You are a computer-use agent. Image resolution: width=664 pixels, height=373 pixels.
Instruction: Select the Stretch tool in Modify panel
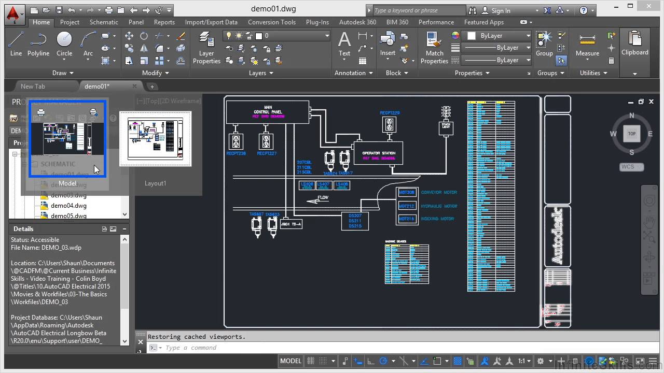pos(129,61)
